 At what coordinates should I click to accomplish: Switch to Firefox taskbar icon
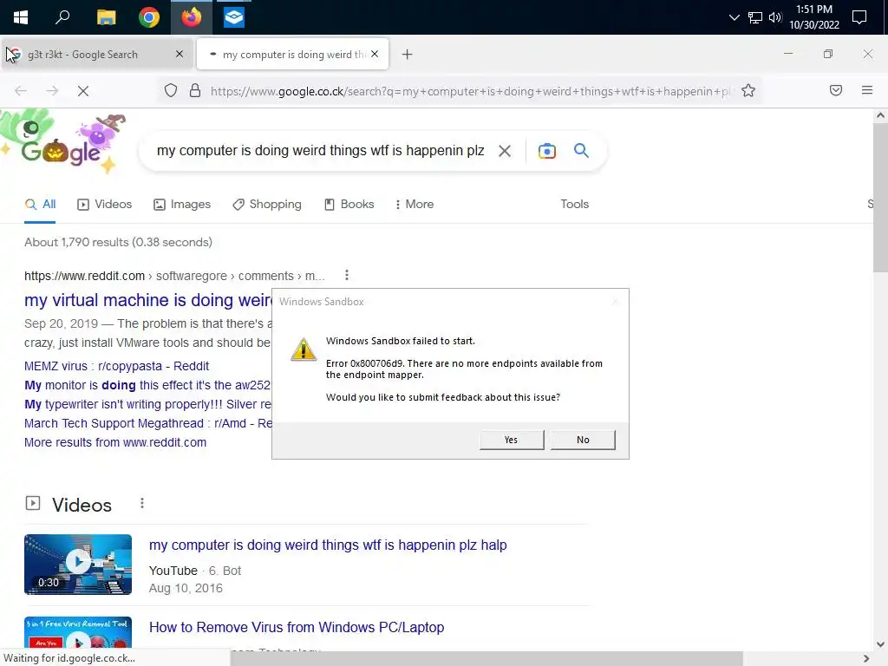click(192, 17)
